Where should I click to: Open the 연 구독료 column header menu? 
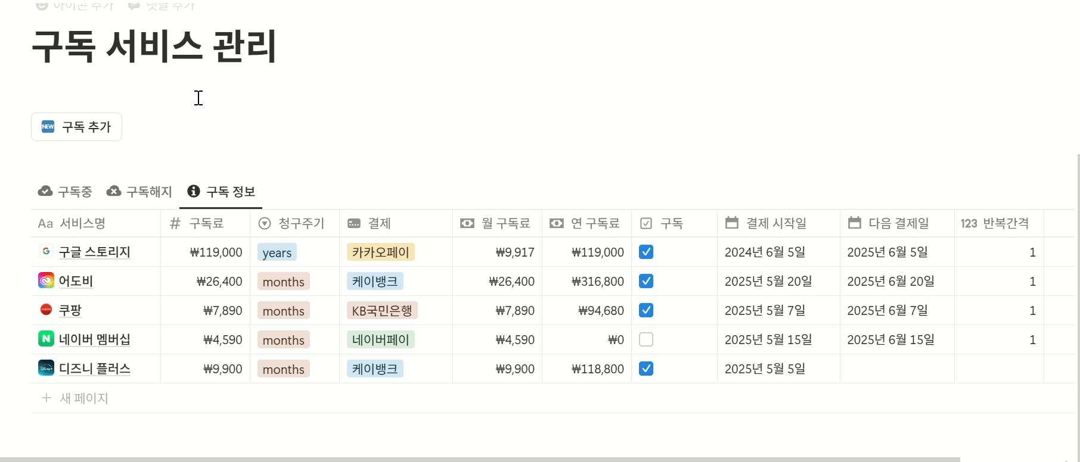click(587, 223)
